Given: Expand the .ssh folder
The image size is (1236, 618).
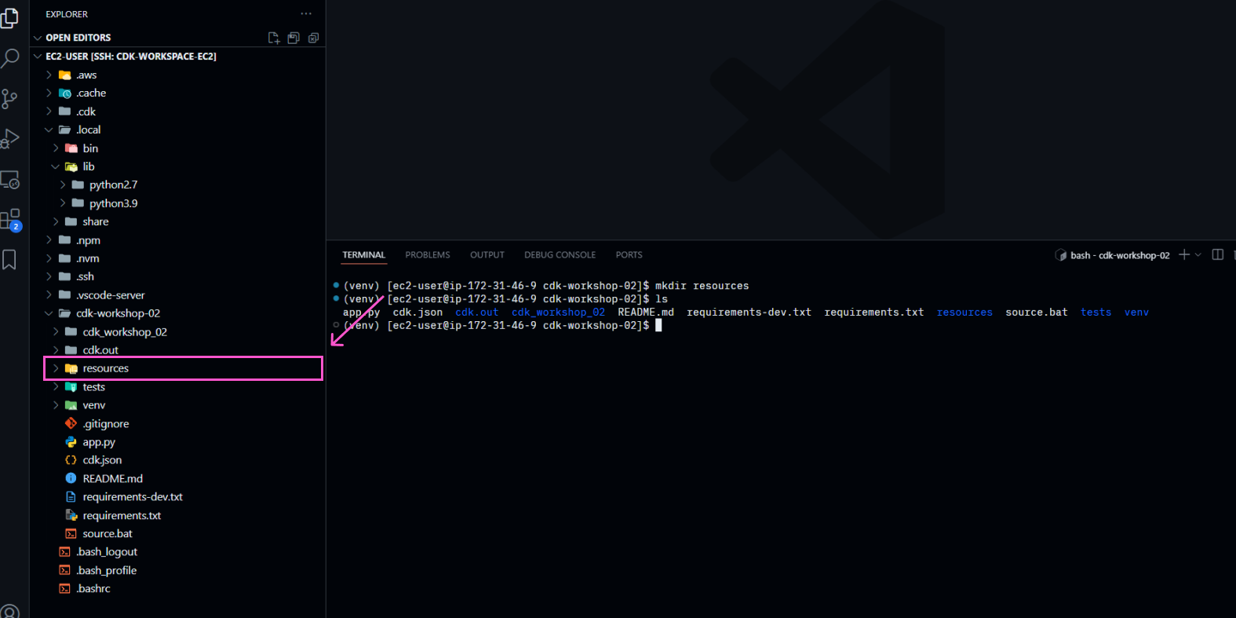Looking at the screenshot, I should tap(49, 276).
